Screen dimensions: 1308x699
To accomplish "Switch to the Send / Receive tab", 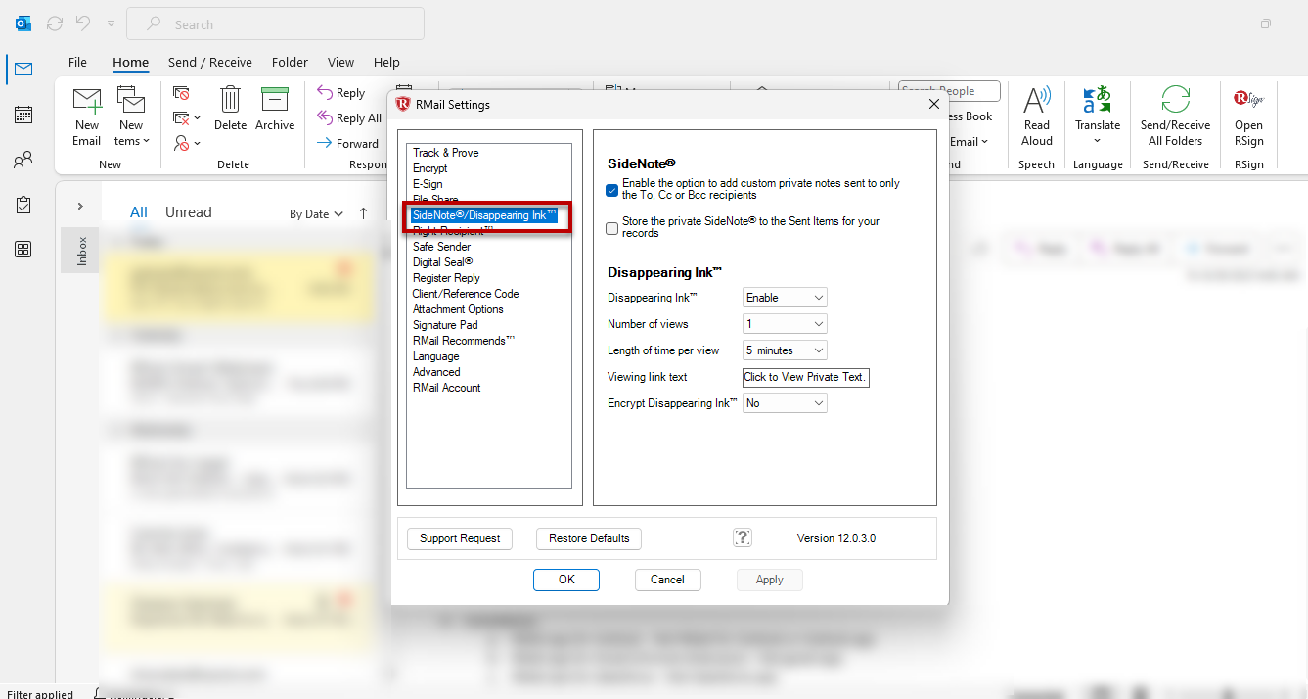I will pyautogui.click(x=210, y=62).
